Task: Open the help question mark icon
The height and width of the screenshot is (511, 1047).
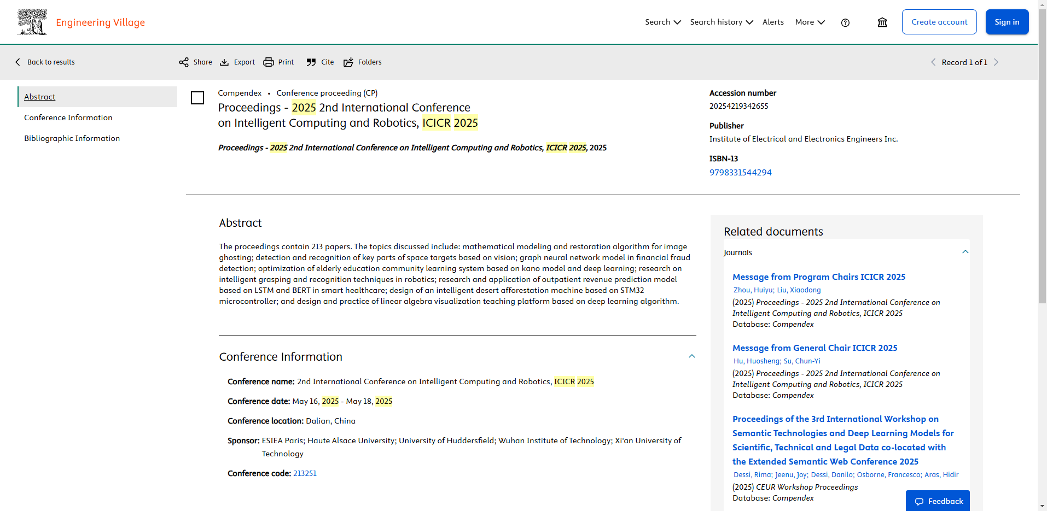Action: click(845, 22)
